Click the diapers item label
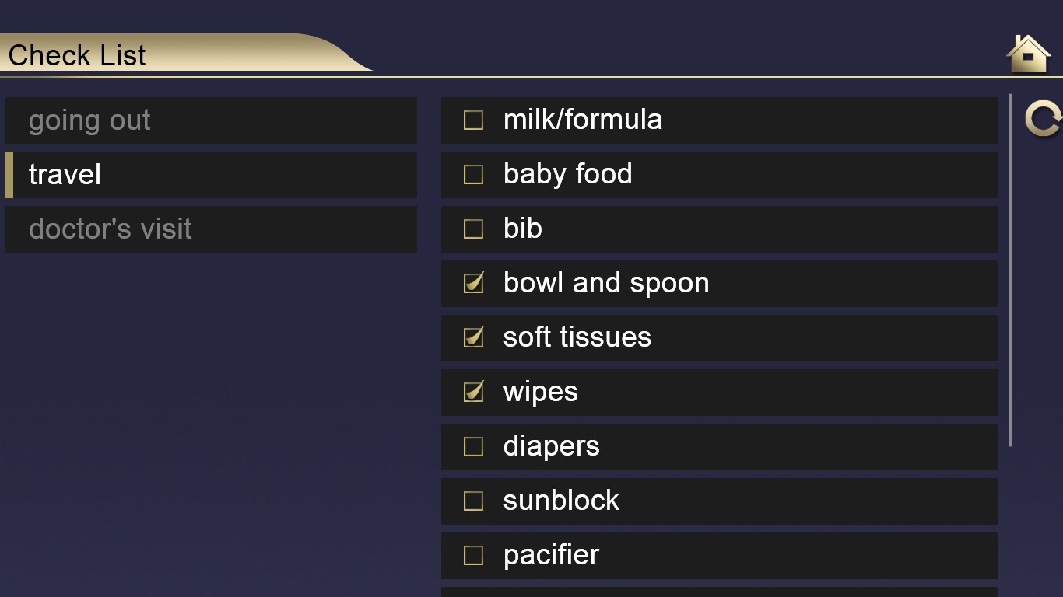The width and height of the screenshot is (1063, 597). pos(551,446)
